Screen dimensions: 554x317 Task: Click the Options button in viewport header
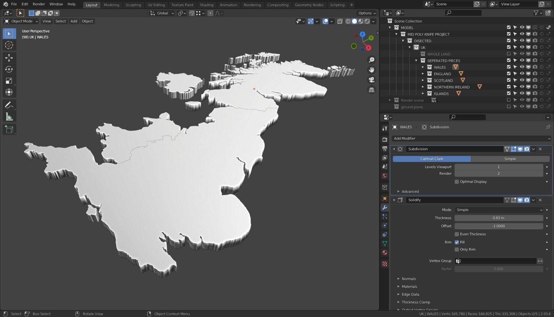pos(367,13)
